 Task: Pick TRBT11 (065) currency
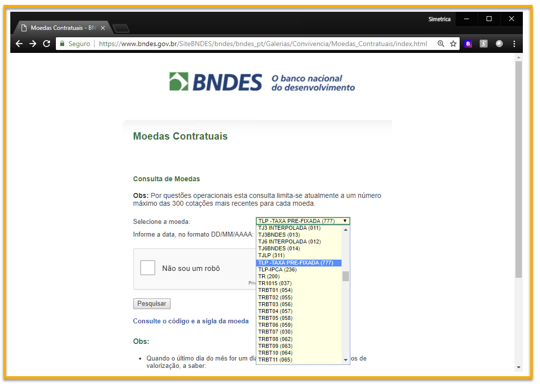click(x=299, y=360)
